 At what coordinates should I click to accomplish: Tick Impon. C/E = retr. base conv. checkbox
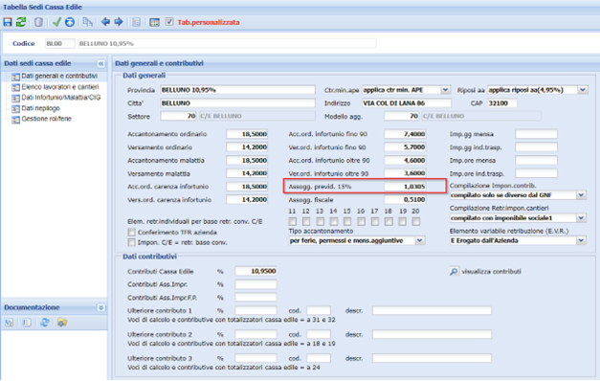coord(132,242)
